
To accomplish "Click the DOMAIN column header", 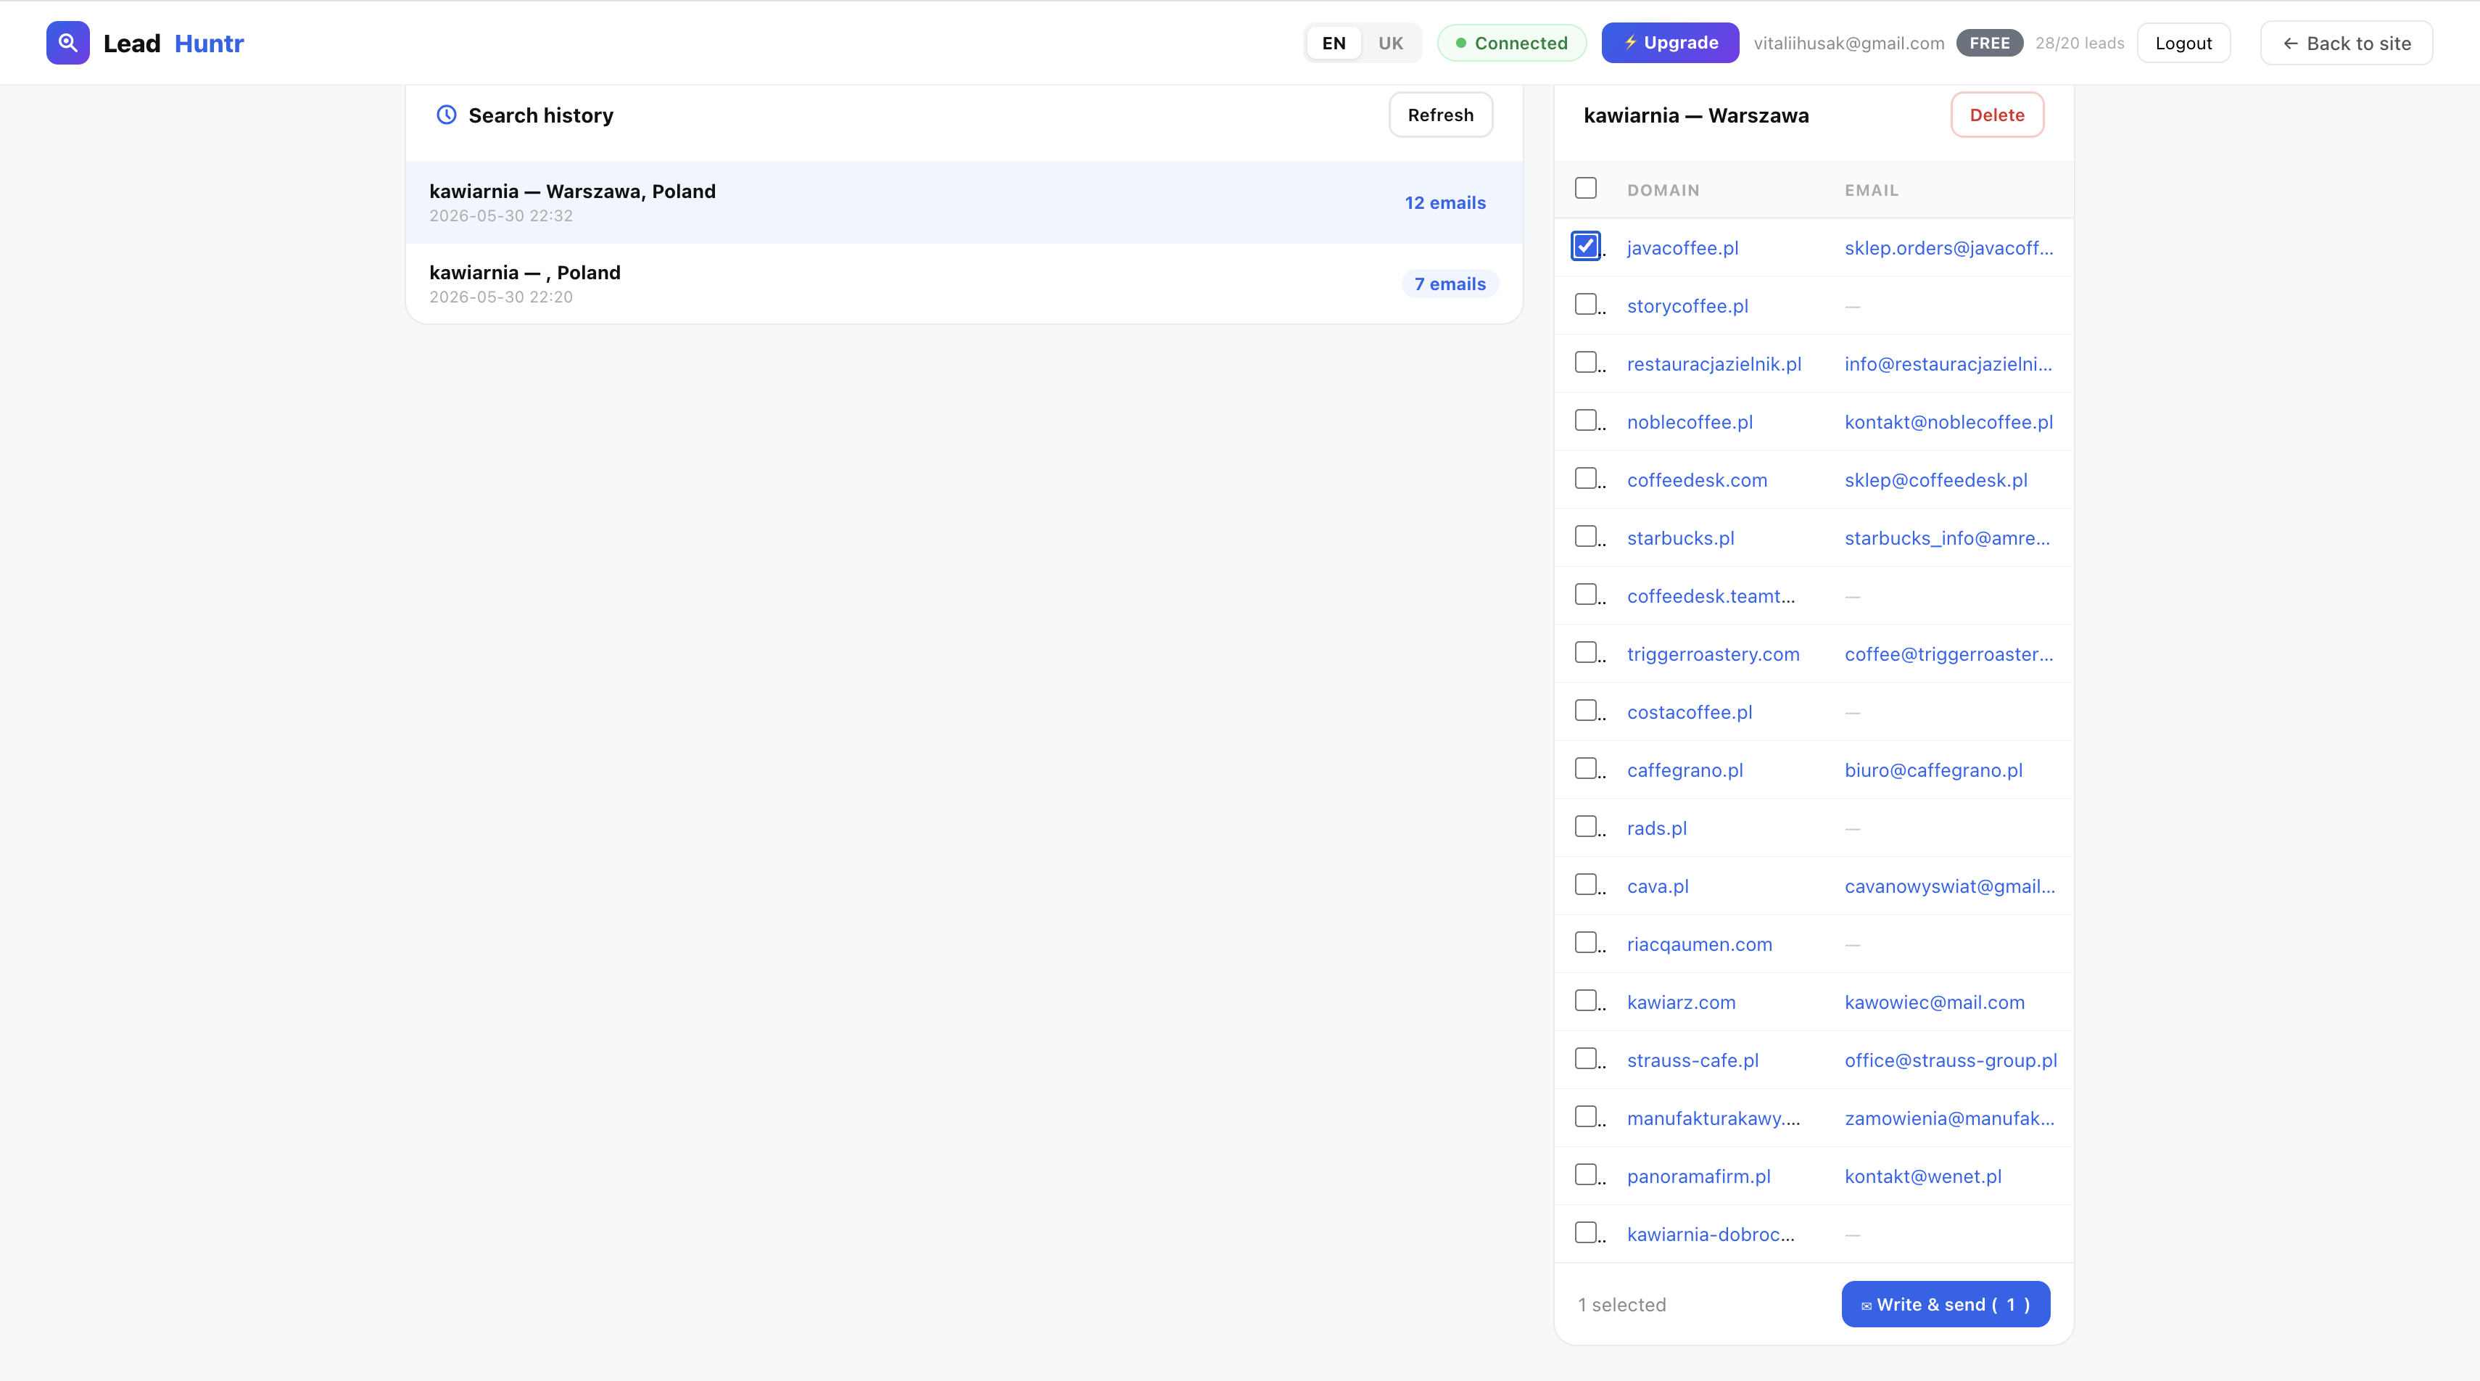I will pos(1663,190).
